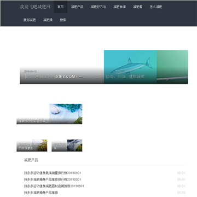This screenshot has width=197, height=197.
Task: Click the 03-02 date entry
Action: coord(181,193)
